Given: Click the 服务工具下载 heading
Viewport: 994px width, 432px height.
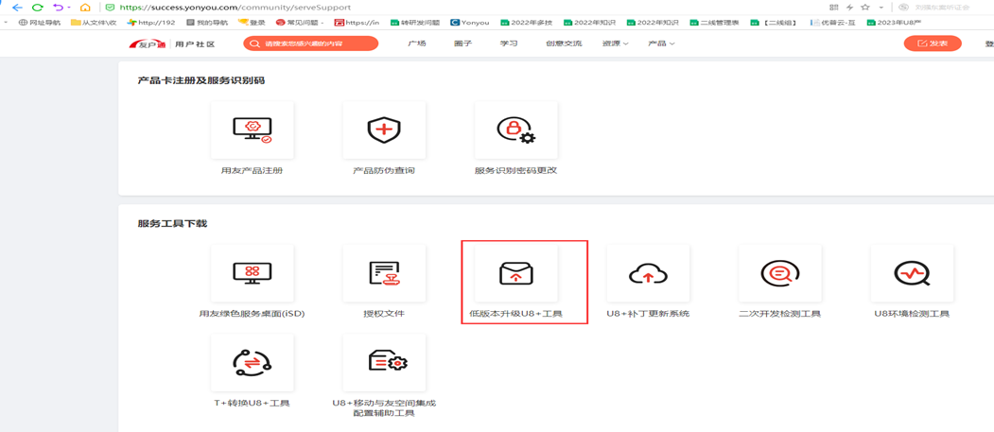Looking at the screenshot, I should (x=172, y=224).
